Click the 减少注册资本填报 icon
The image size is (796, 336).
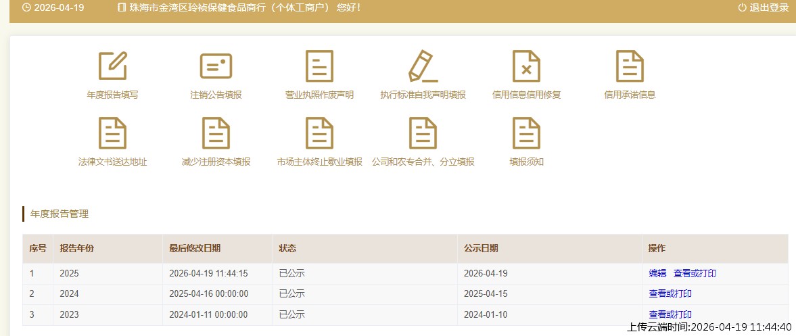pos(216,133)
